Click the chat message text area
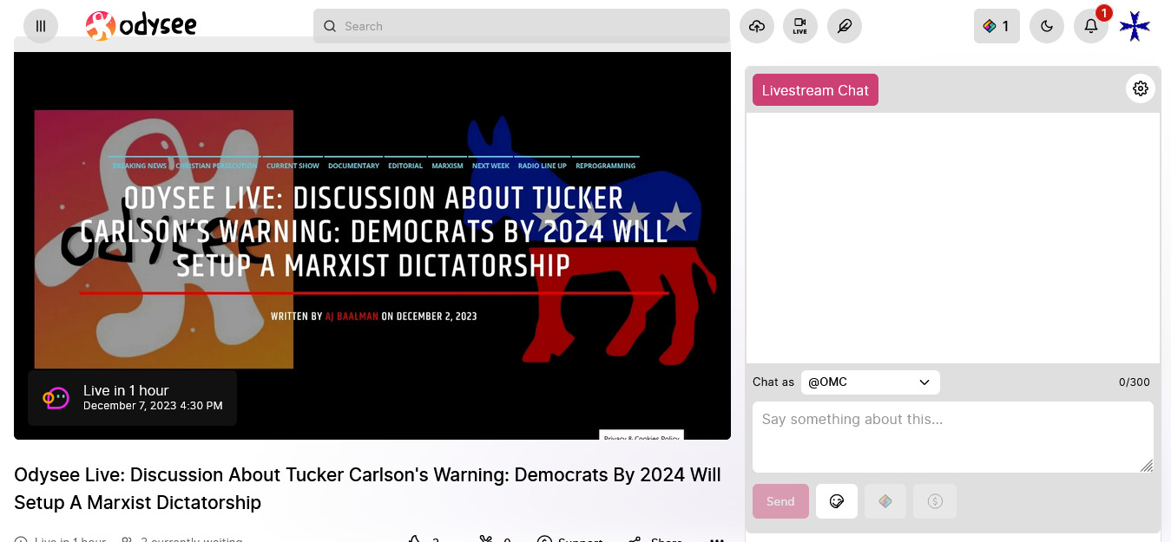This screenshot has height=542, width=1171. (953, 437)
